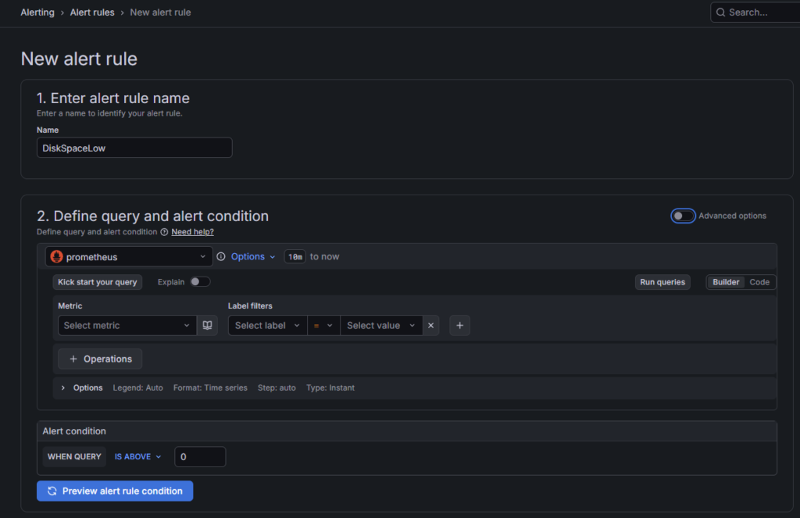Viewport: 800px width, 518px height.
Task: Go to Alerting breadcrumb
Action: [37, 13]
